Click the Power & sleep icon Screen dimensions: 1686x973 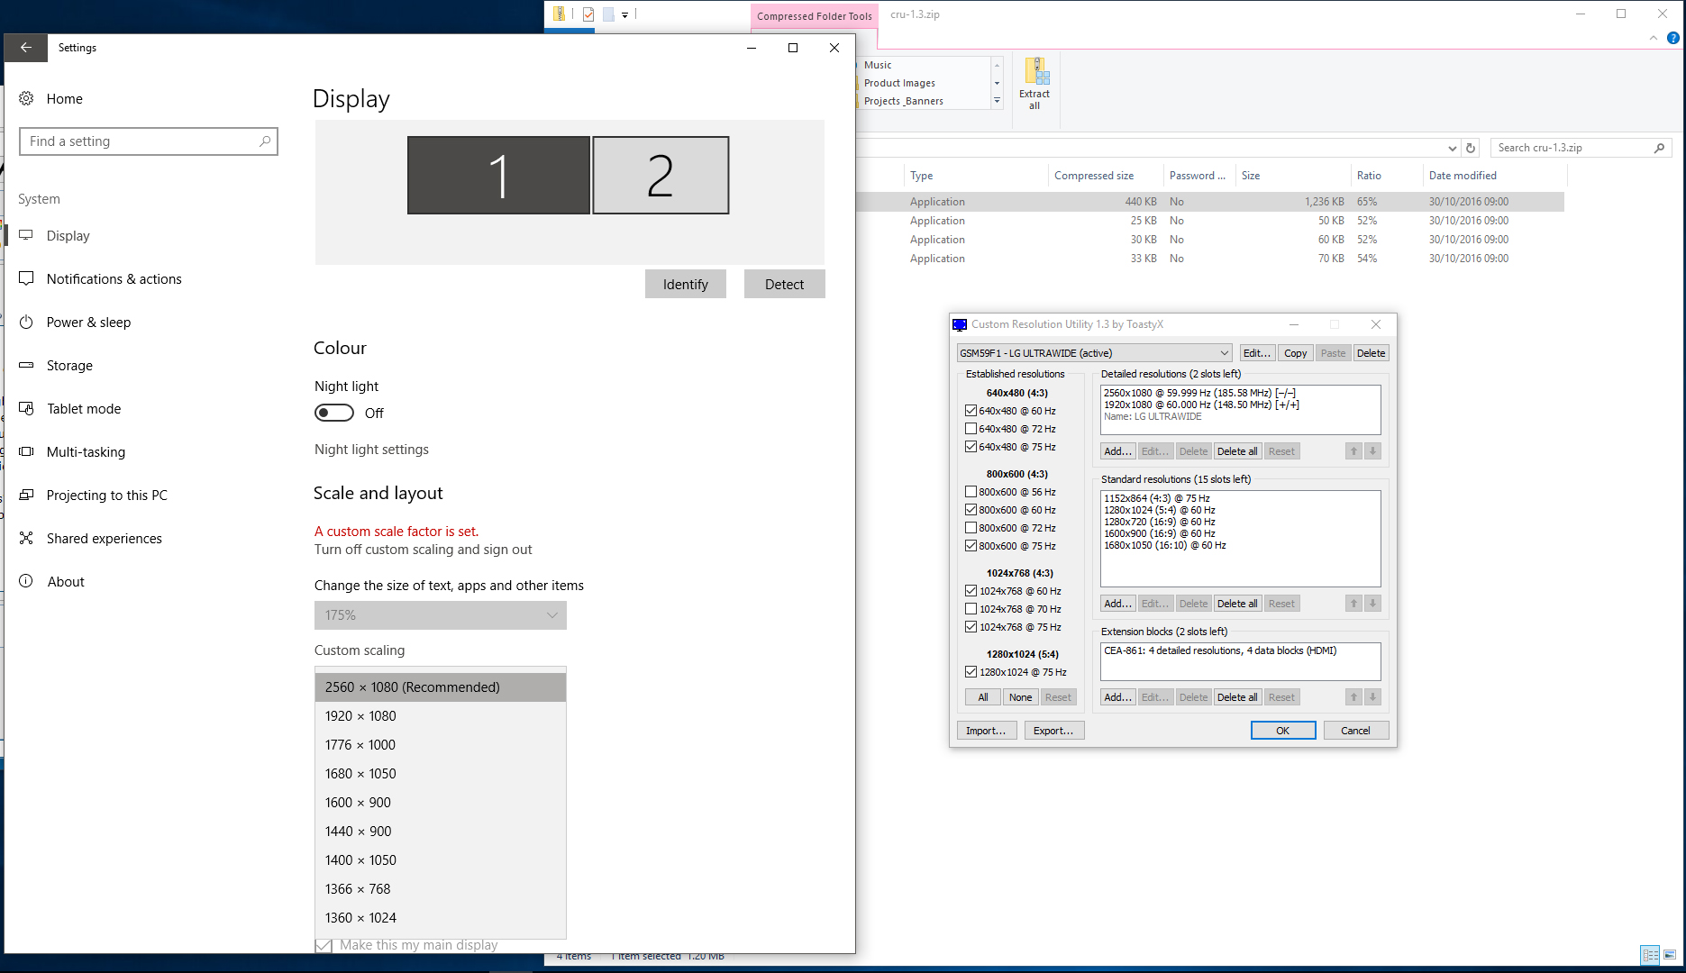pyautogui.click(x=27, y=323)
